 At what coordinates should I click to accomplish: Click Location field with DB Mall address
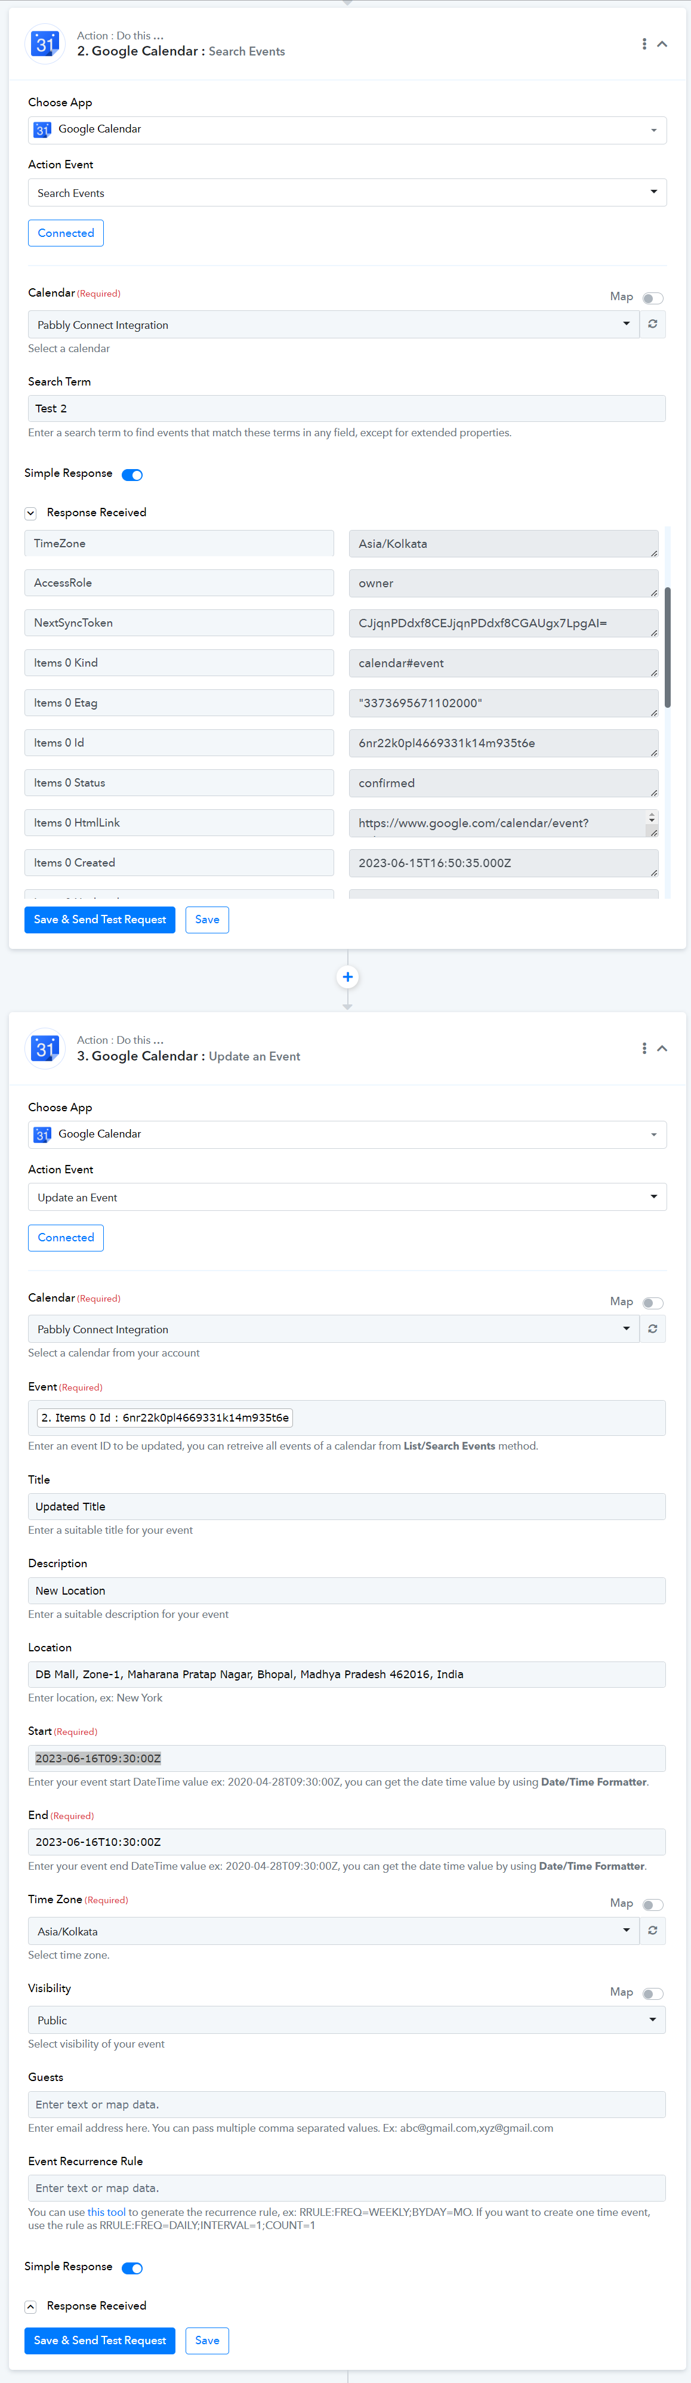tap(347, 1675)
